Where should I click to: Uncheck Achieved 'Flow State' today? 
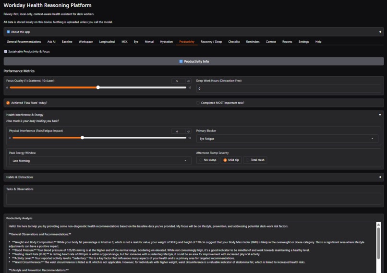(8, 103)
